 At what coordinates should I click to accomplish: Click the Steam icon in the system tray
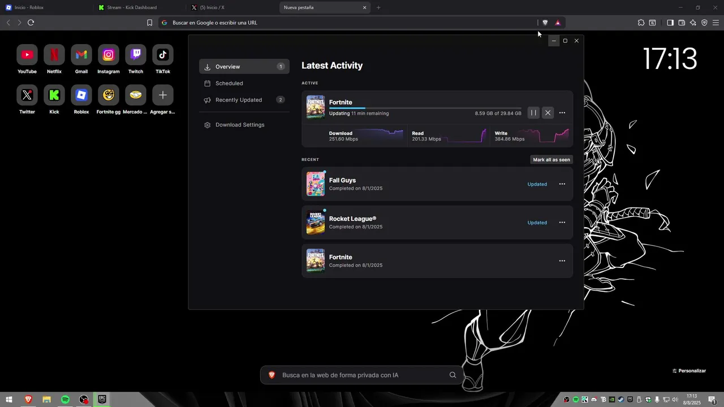coord(621,400)
